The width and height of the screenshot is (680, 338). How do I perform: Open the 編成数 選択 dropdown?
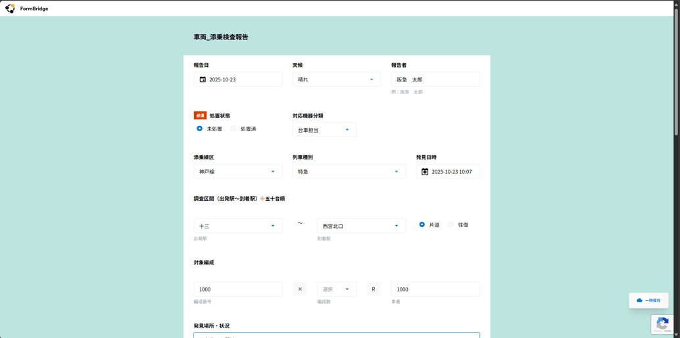[337, 289]
